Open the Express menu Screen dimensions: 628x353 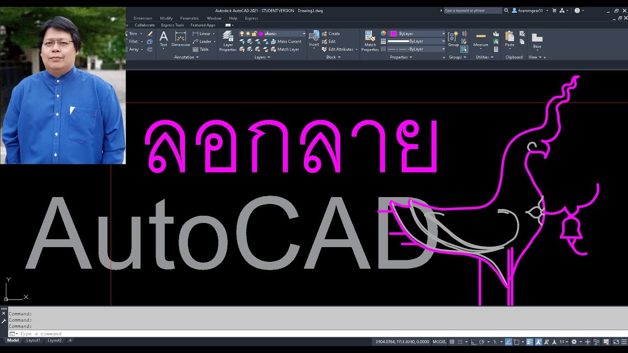coord(251,18)
